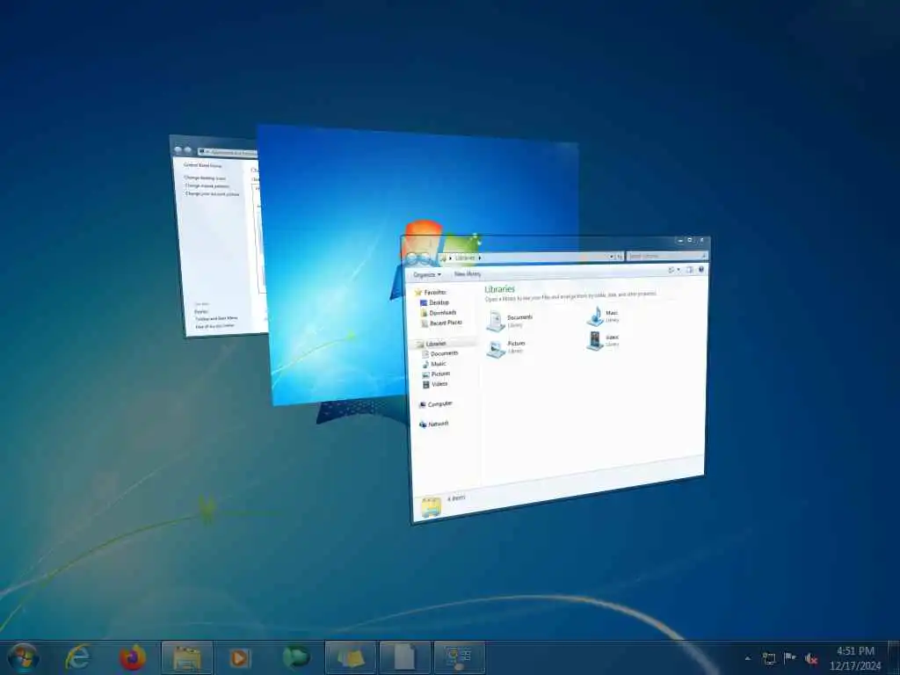The image size is (900, 675).
Task: Select Documents in the navigation pane tree
Action: pyautogui.click(x=439, y=353)
